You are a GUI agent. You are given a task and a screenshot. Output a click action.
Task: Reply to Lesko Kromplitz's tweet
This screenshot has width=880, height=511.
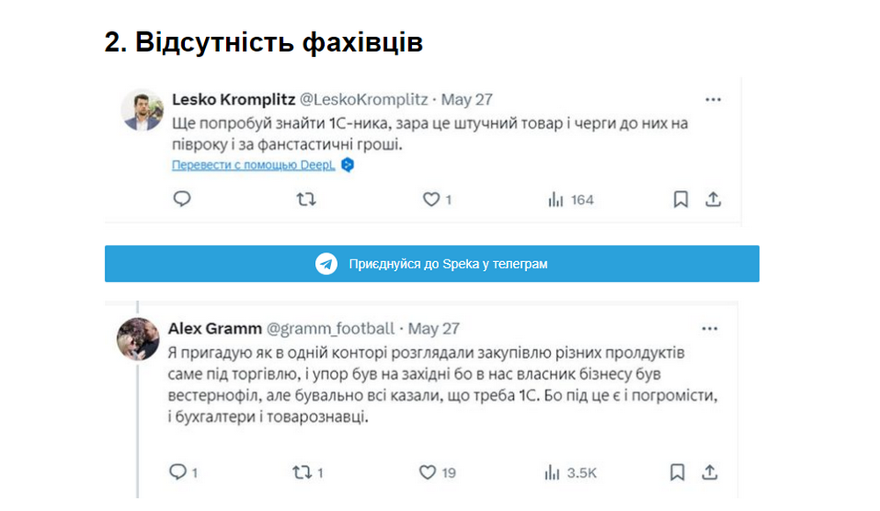coord(181,200)
